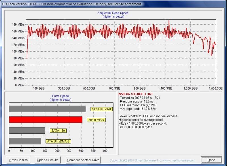The height and width of the screenshot is (166, 227).
Task: Select the 700.3GB position label
Action: [x=115, y=88]
